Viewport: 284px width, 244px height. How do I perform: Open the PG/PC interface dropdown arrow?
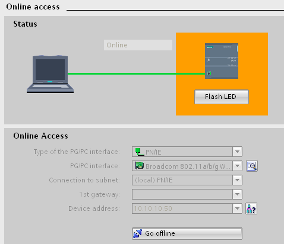coord(237,166)
